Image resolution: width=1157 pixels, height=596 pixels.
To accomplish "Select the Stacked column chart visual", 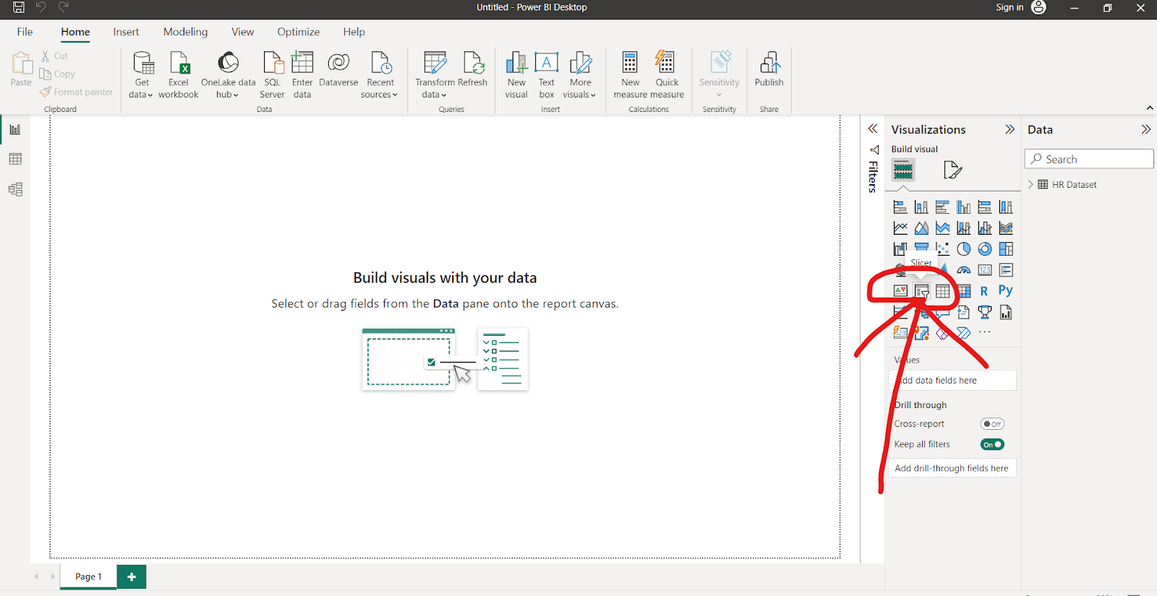I will pos(921,207).
